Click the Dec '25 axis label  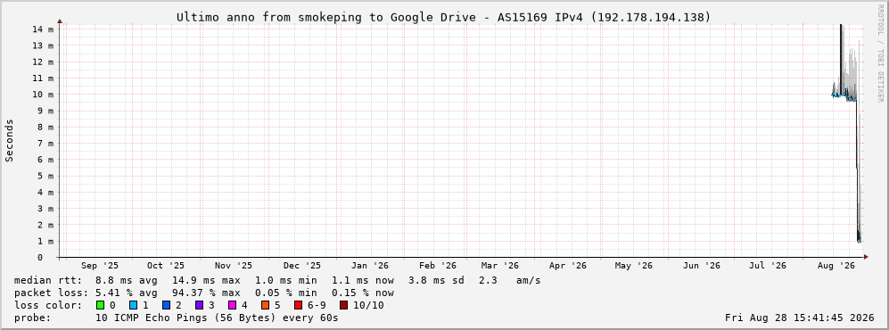coord(301,266)
